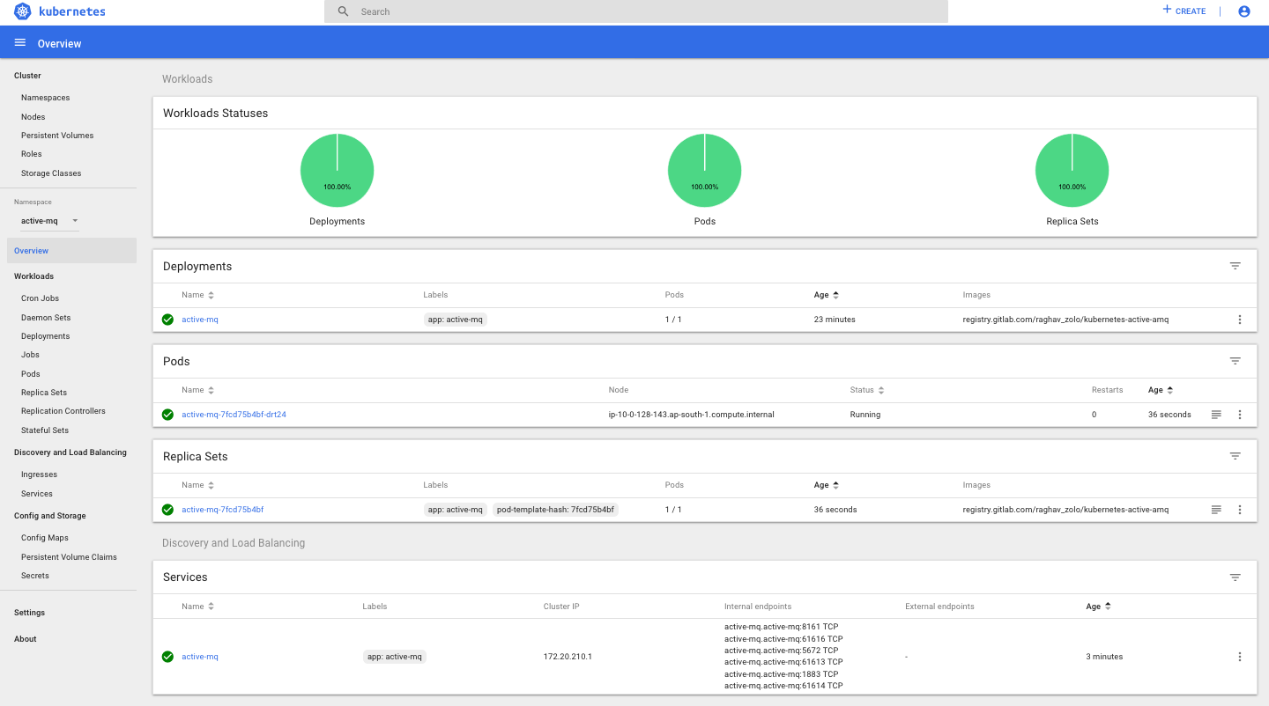This screenshot has height=706, width=1269.
Task: Open actions menu for active-mq service
Action: pos(1240,657)
